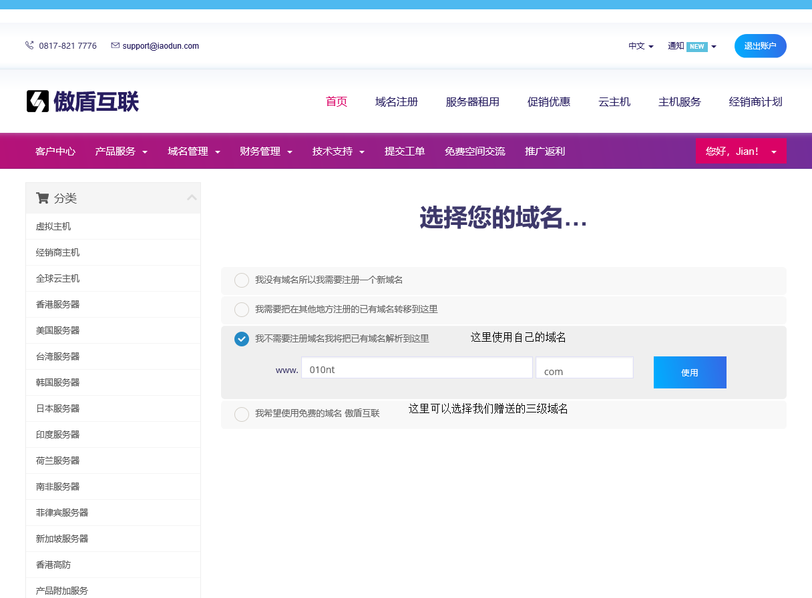Image resolution: width=812 pixels, height=598 pixels.
Task: Open the 您好，Jian! account dropdown
Action: pos(741,152)
